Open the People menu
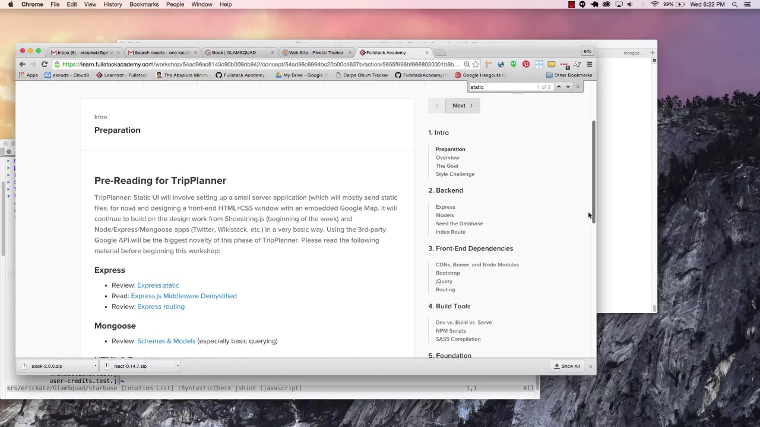Image resolution: width=760 pixels, height=427 pixels. point(175,4)
